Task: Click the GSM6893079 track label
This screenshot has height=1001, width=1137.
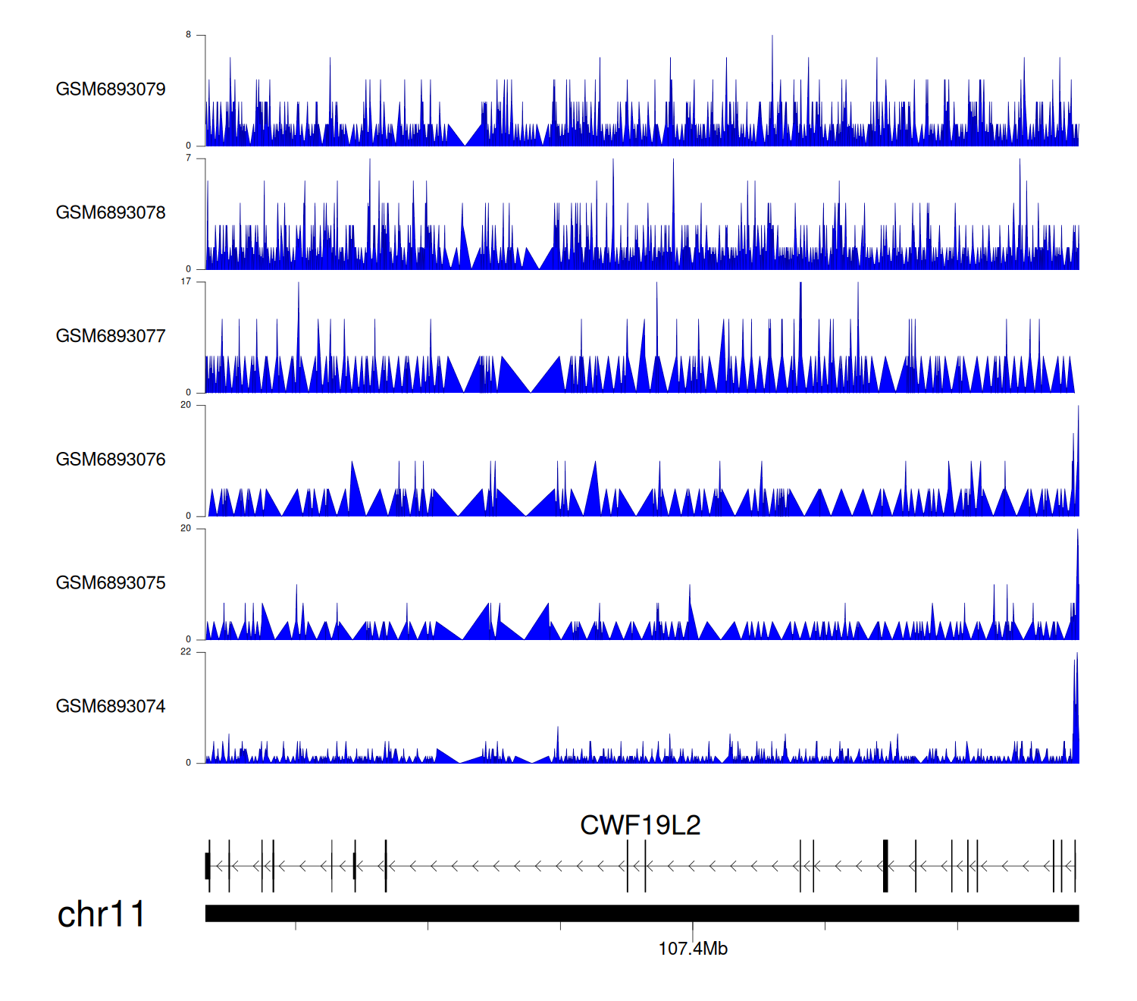Action: [111, 89]
